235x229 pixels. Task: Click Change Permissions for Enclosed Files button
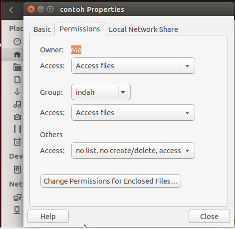click(111, 181)
